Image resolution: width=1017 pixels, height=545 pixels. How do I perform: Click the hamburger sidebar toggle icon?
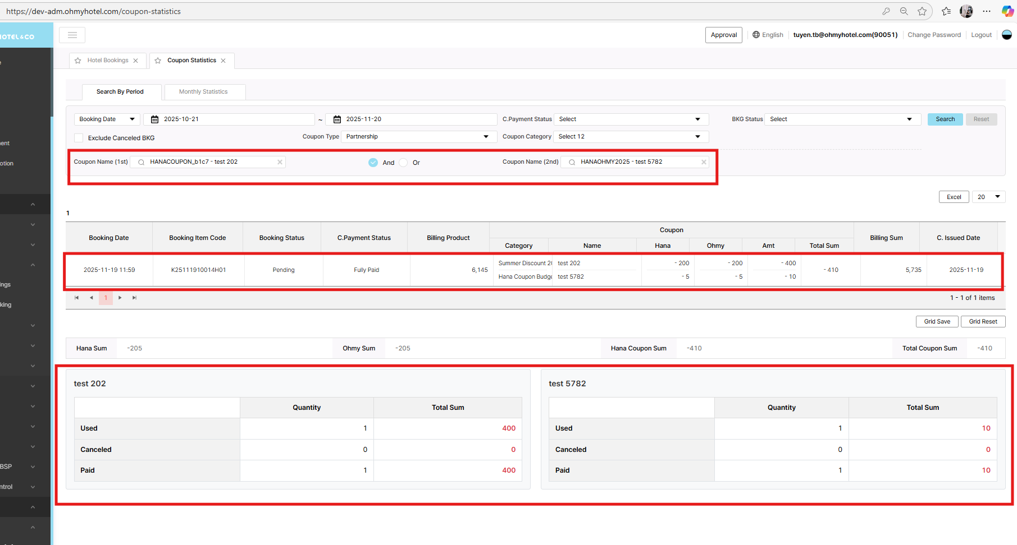[x=72, y=35]
